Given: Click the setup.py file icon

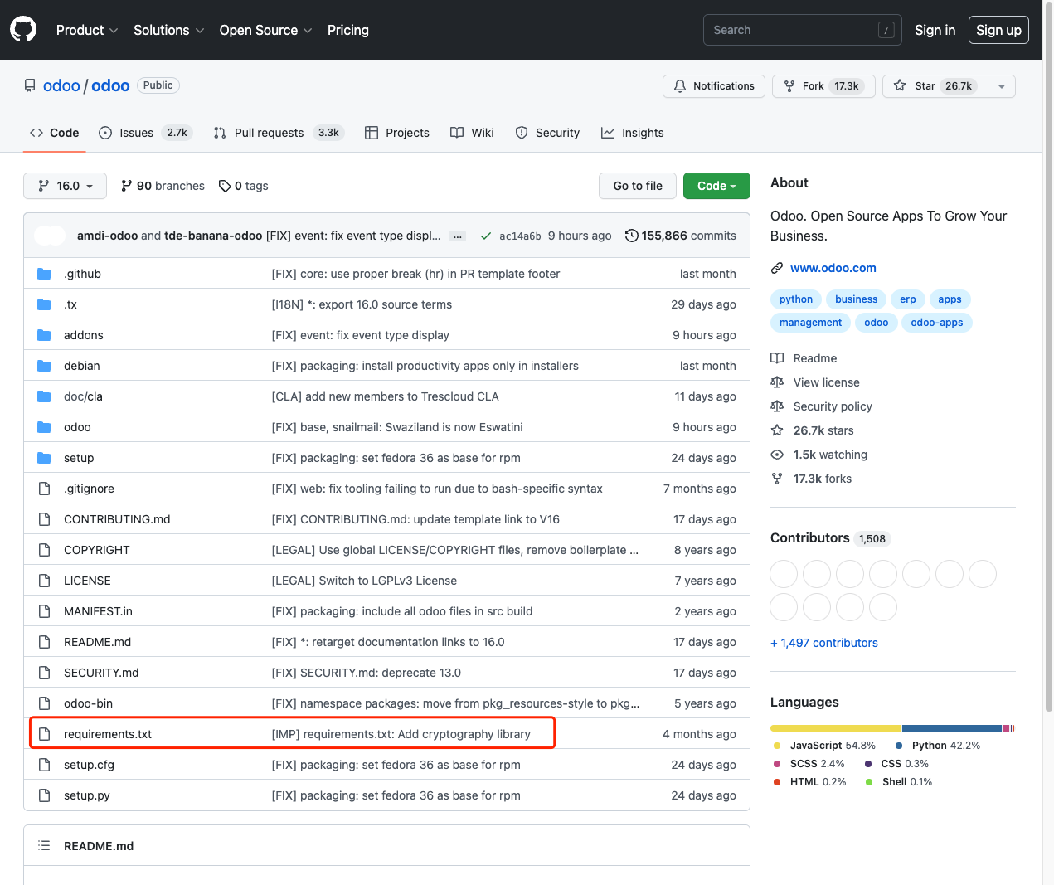Looking at the screenshot, I should [44, 795].
